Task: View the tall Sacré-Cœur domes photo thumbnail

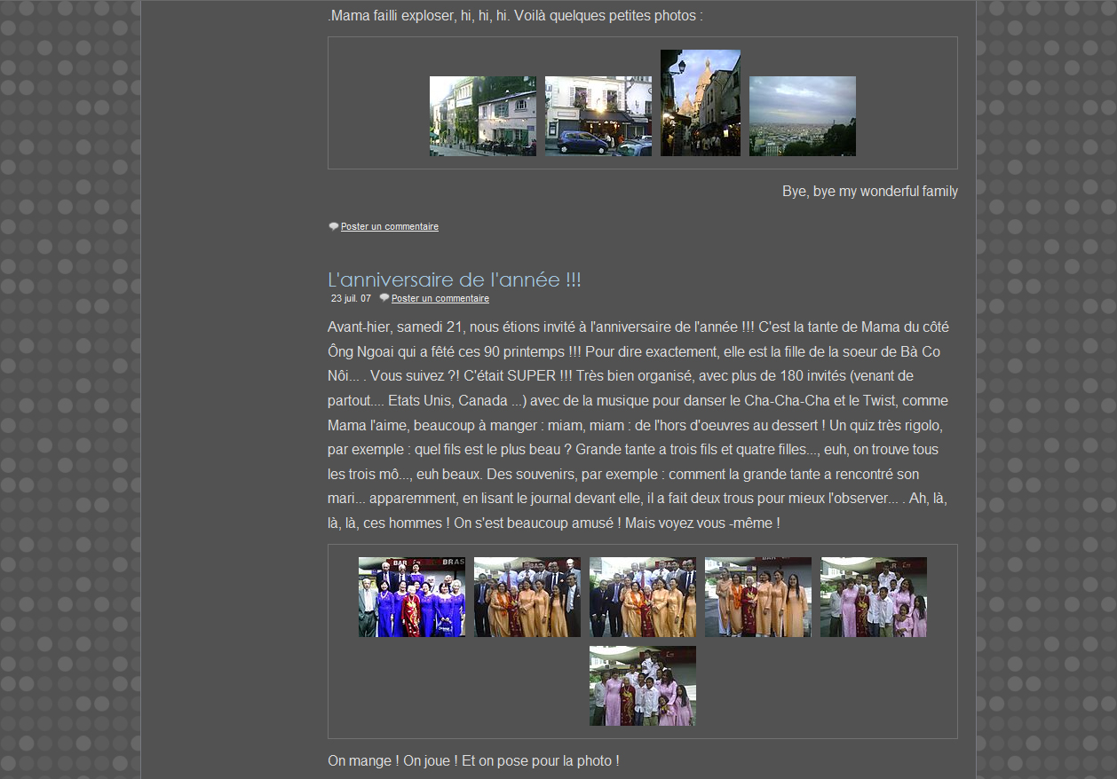Action: pos(700,103)
